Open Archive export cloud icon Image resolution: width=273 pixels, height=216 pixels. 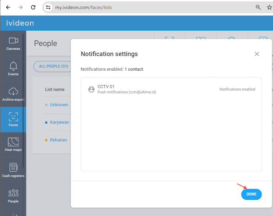pos(13,92)
